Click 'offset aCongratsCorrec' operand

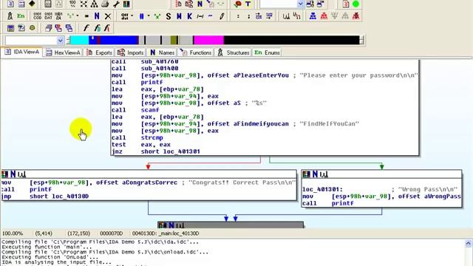tap(137, 183)
